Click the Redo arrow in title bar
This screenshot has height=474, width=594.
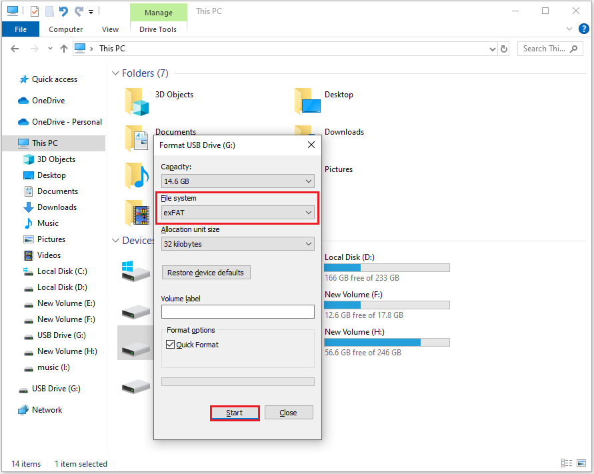[x=79, y=11]
